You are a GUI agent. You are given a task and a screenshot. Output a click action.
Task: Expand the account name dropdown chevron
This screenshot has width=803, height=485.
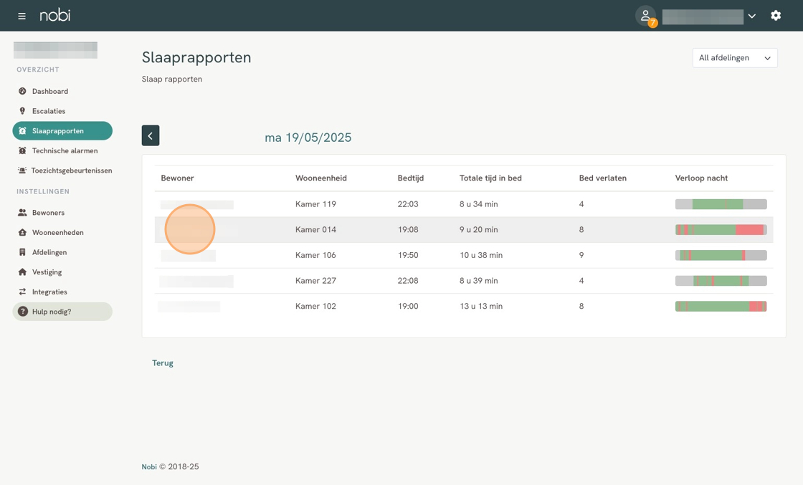(x=751, y=16)
